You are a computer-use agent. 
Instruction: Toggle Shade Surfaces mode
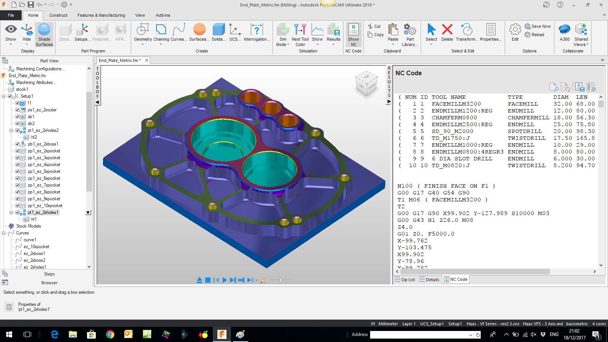tap(44, 35)
